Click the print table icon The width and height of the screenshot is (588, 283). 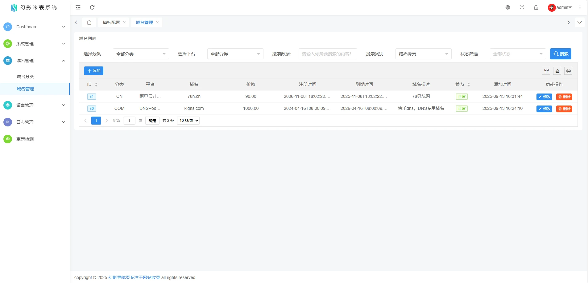(x=568, y=71)
